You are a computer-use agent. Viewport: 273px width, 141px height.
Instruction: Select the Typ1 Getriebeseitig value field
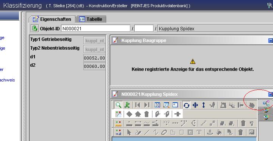click(x=94, y=41)
